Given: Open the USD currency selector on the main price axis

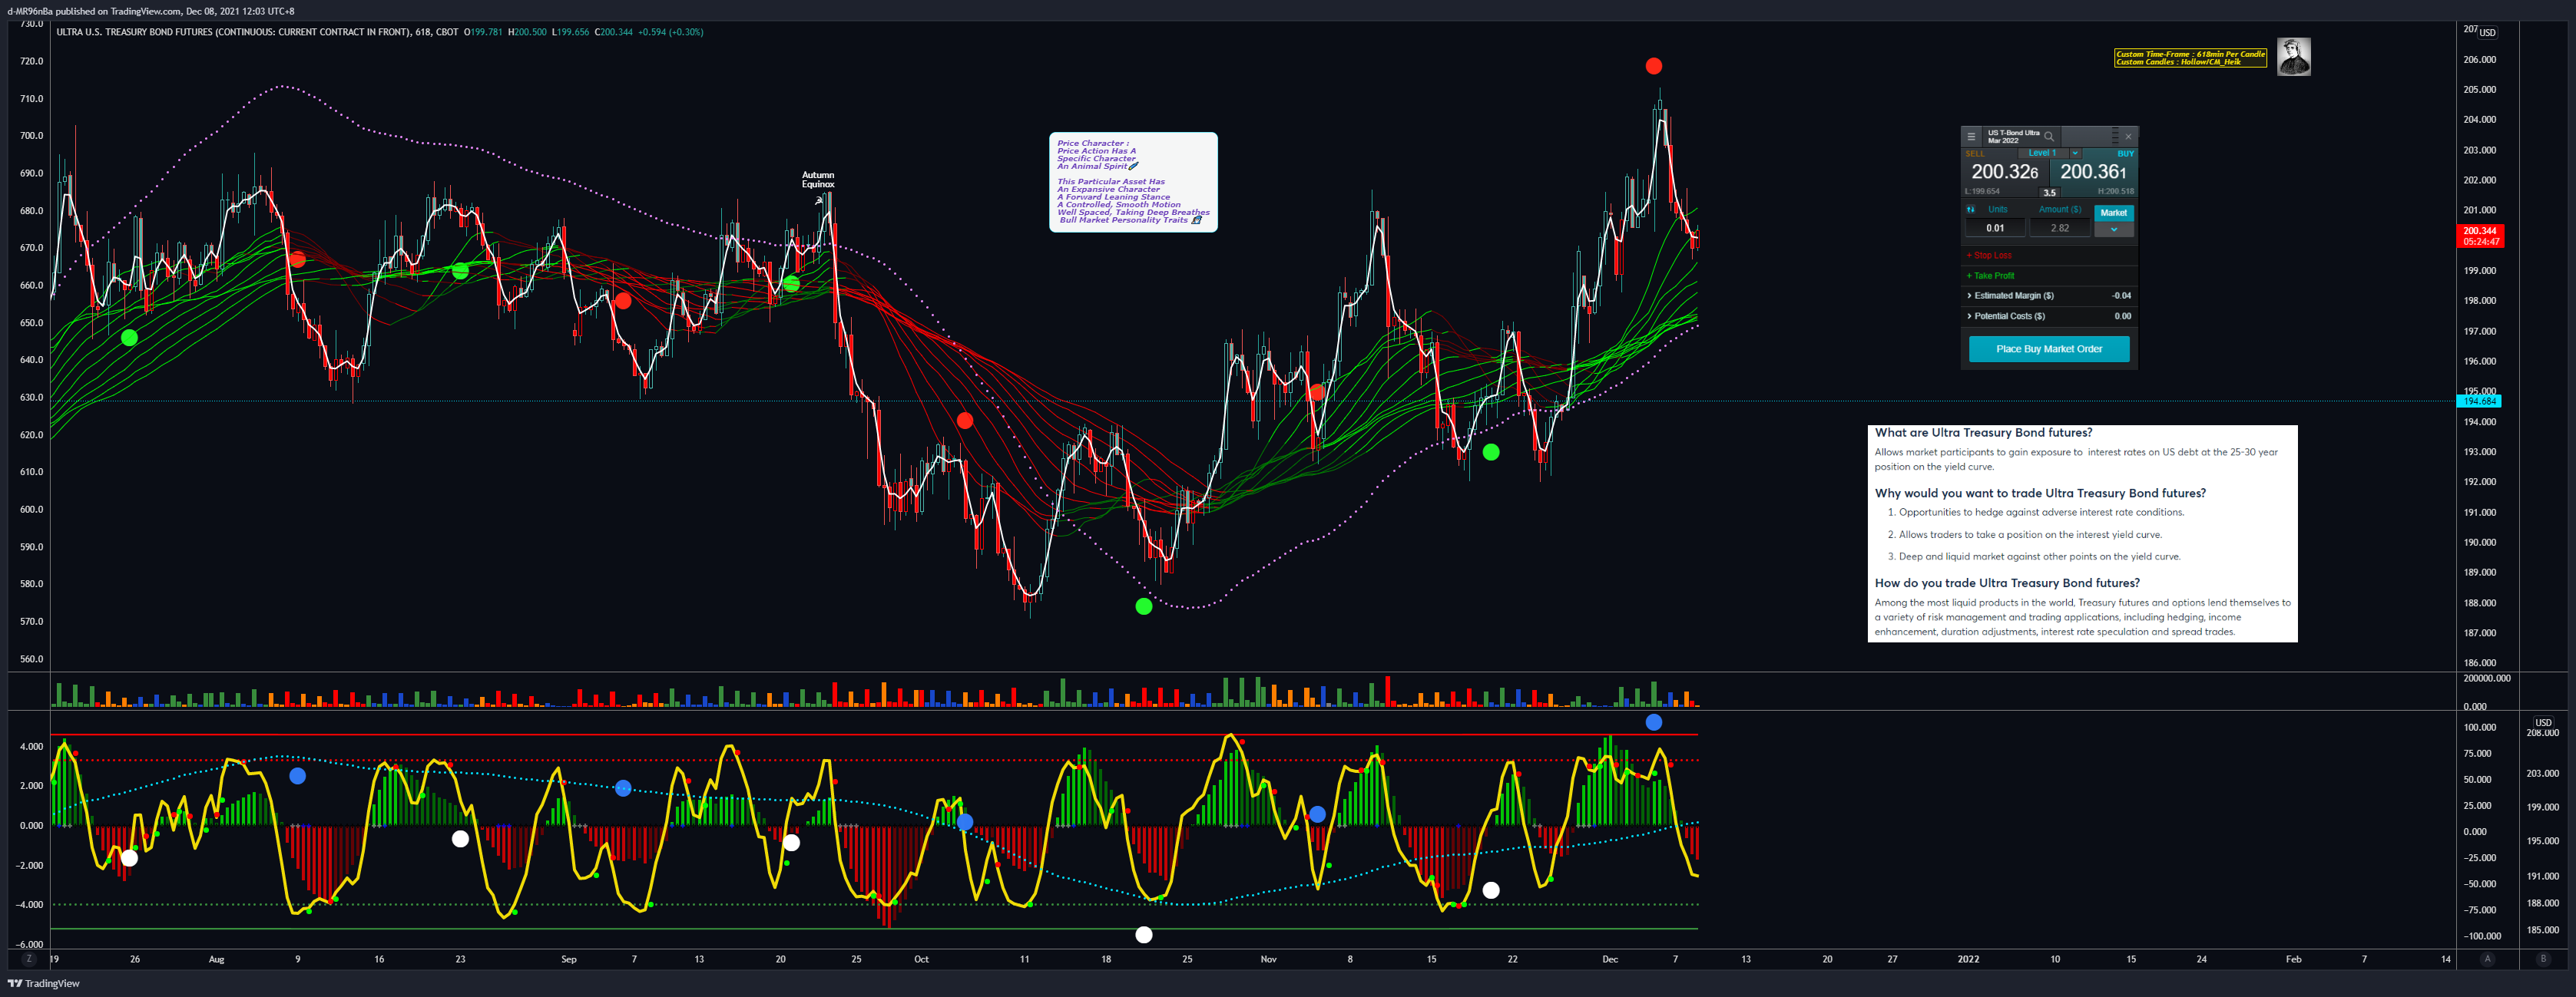Looking at the screenshot, I should [2487, 32].
